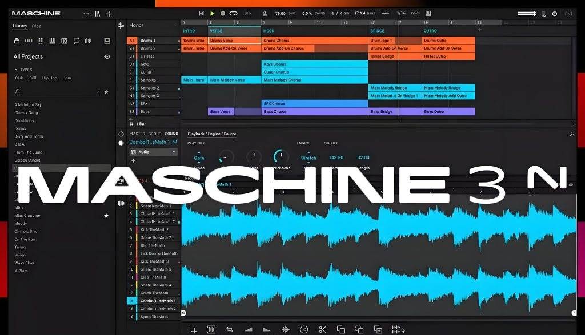The width and height of the screenshot is (585, 335).
Task: Select the Sounds grid icon in the browser
Action: tap(41, 41)
